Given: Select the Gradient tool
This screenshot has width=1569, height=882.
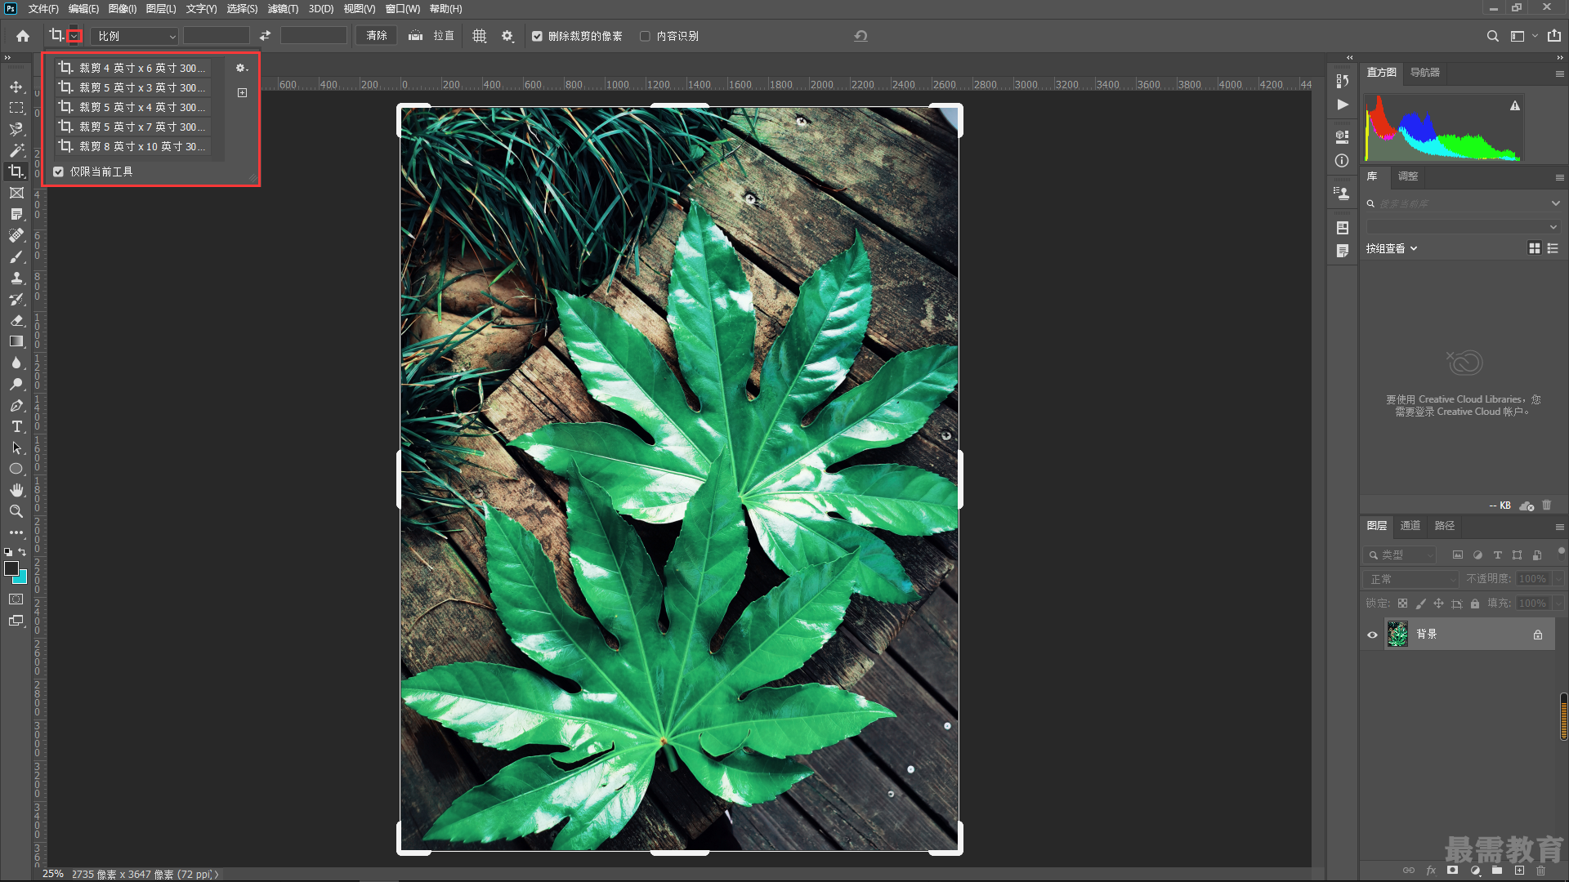Looking at the screenshot, I should [x=16, y=341].
